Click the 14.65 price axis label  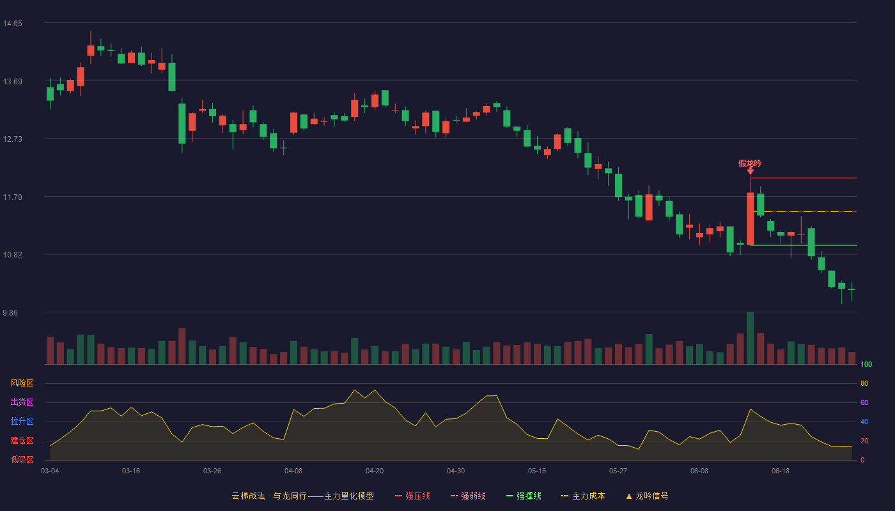click(12, 24)
